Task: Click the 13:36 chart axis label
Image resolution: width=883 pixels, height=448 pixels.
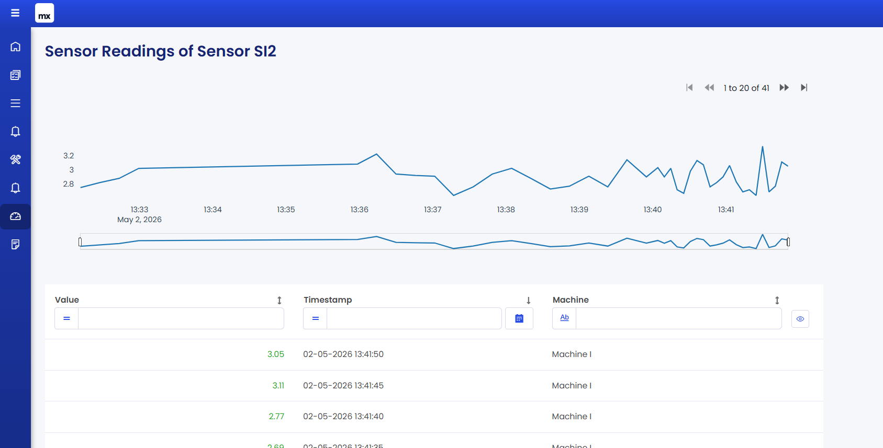Action: tap(359, 210)
